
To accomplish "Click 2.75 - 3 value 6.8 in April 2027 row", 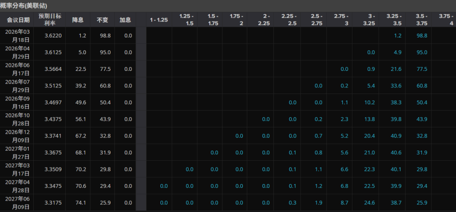I will tap(344, 186).
